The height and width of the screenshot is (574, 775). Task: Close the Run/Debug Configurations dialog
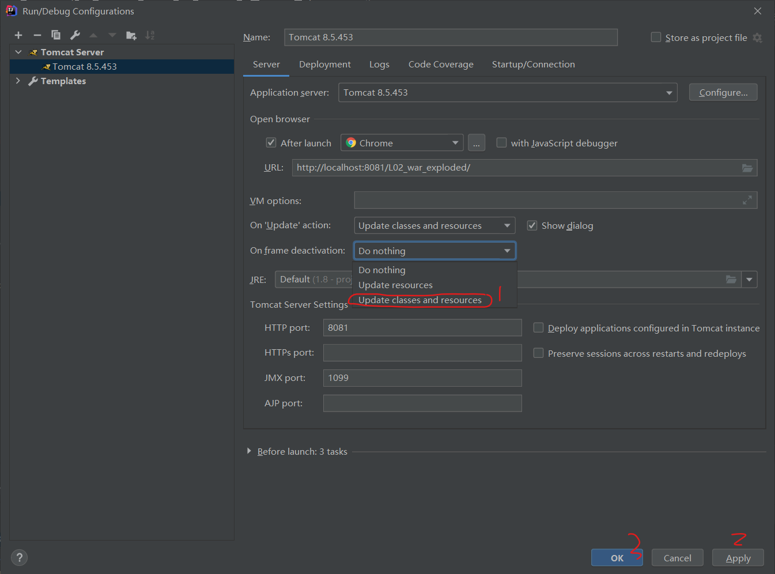tap(758, 11)
